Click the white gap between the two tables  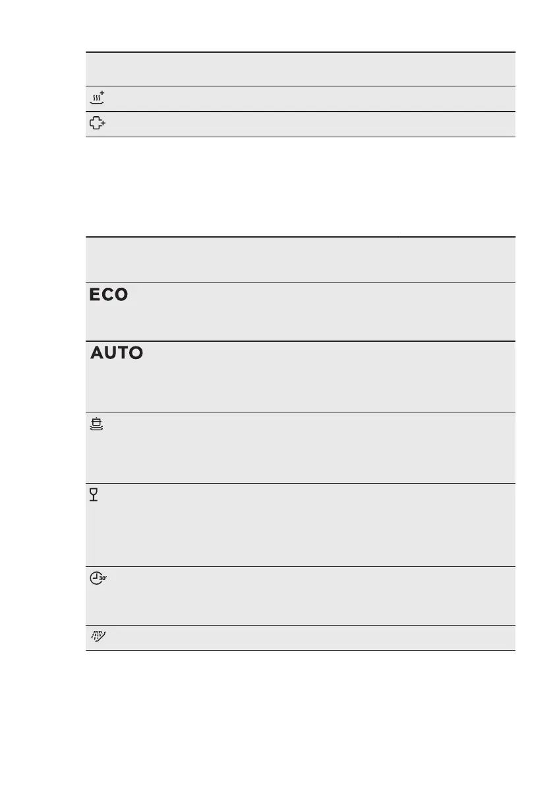(300, 187)
